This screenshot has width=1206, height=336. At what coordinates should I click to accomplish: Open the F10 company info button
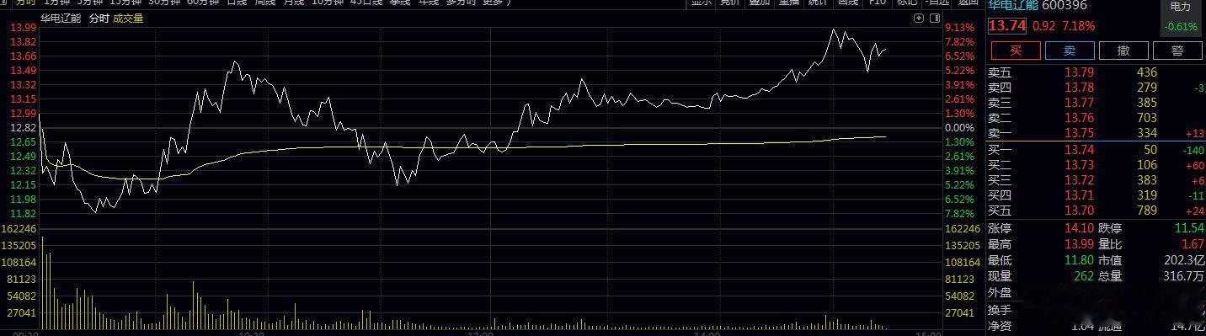[877, 3]
